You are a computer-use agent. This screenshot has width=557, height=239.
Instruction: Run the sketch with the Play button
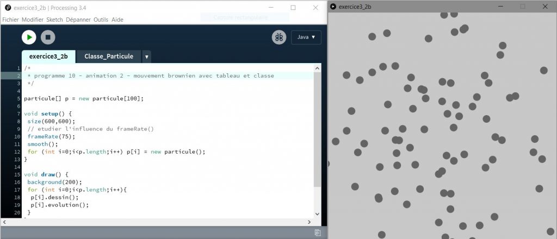coord(29,37)
